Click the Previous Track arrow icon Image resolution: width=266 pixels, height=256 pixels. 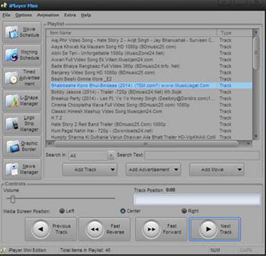pos(41,229)
